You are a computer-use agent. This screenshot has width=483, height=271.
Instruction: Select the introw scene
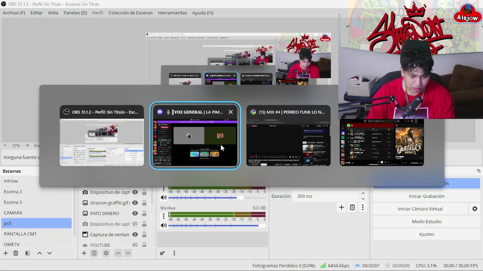pyautogui.click(x=36, y=181)
